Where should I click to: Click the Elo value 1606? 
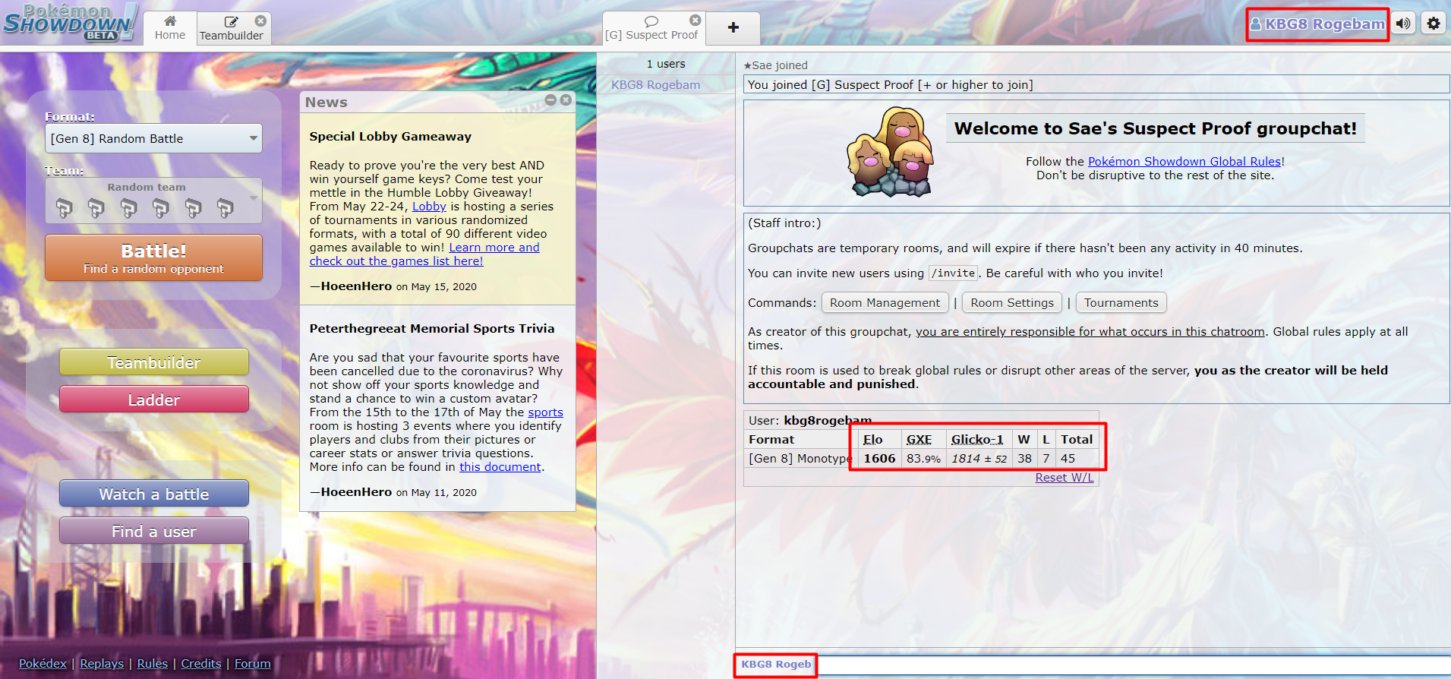coord(879,459)
